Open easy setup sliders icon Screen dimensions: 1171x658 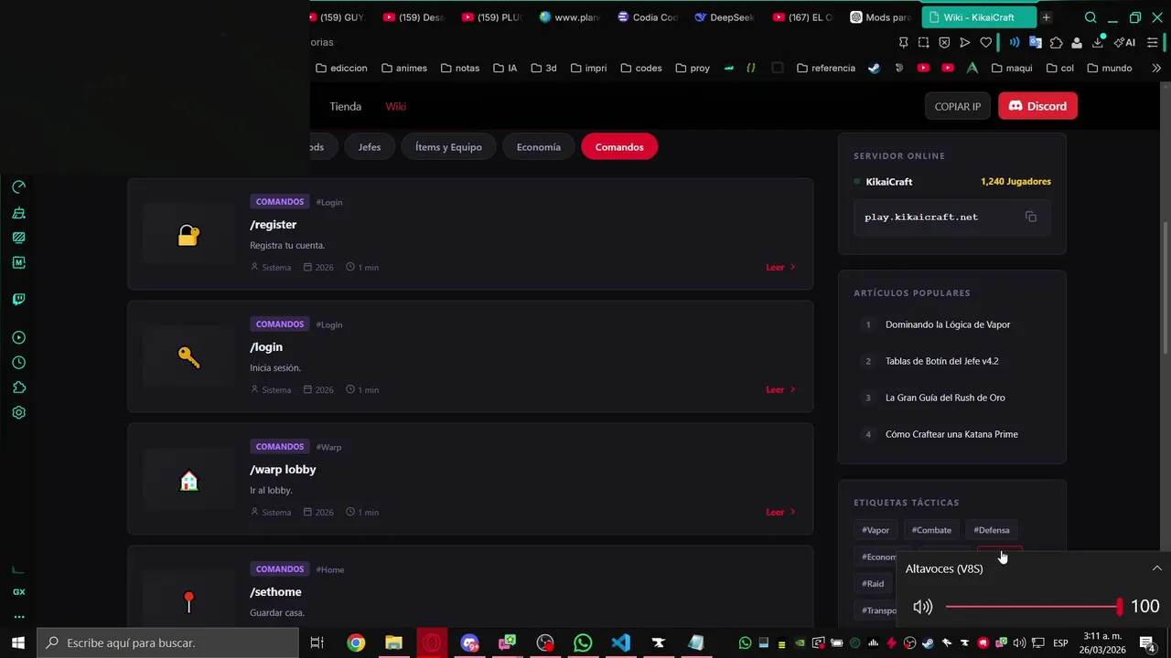[x=1155, y=42]
